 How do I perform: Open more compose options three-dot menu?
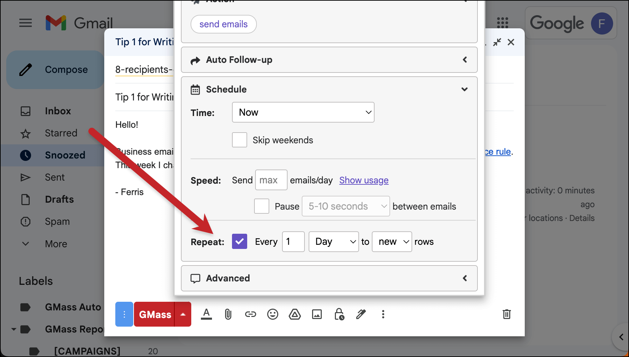tap(383, 314)
